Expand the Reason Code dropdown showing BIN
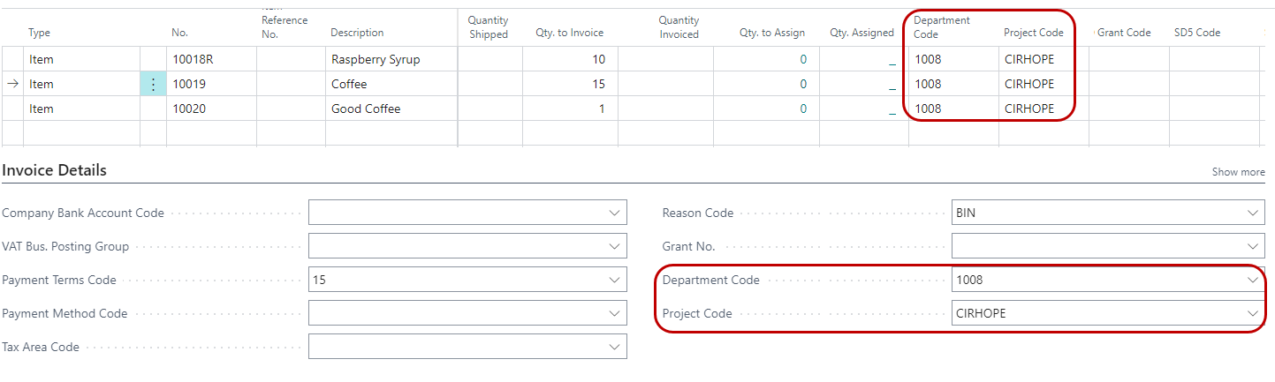Viewport: 1275px width, 382px height. (1252, 213)
